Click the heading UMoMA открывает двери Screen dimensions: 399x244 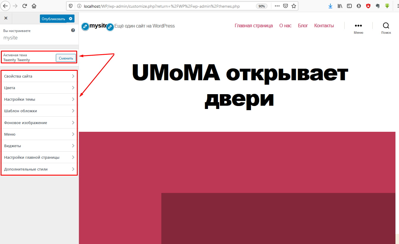240,86
